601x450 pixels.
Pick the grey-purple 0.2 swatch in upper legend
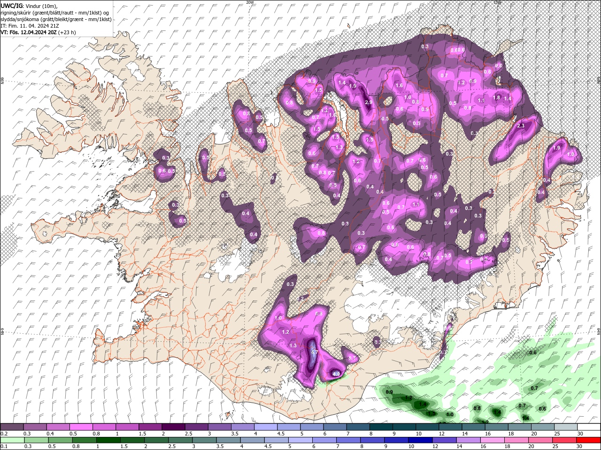click(12, 427)
